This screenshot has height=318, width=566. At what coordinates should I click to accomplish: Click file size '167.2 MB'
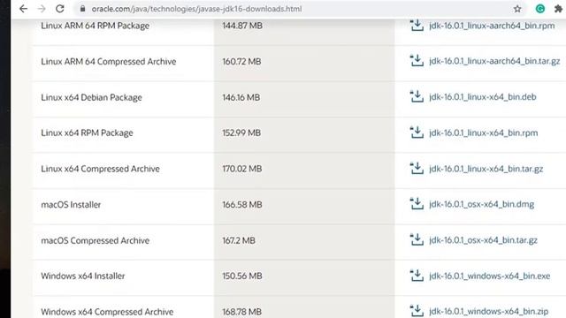239,240
